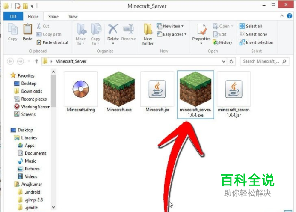Open the .gimp-2.8 folder
Image resolution: width=296 pixels, height=212 pixels.
[30, 200]
